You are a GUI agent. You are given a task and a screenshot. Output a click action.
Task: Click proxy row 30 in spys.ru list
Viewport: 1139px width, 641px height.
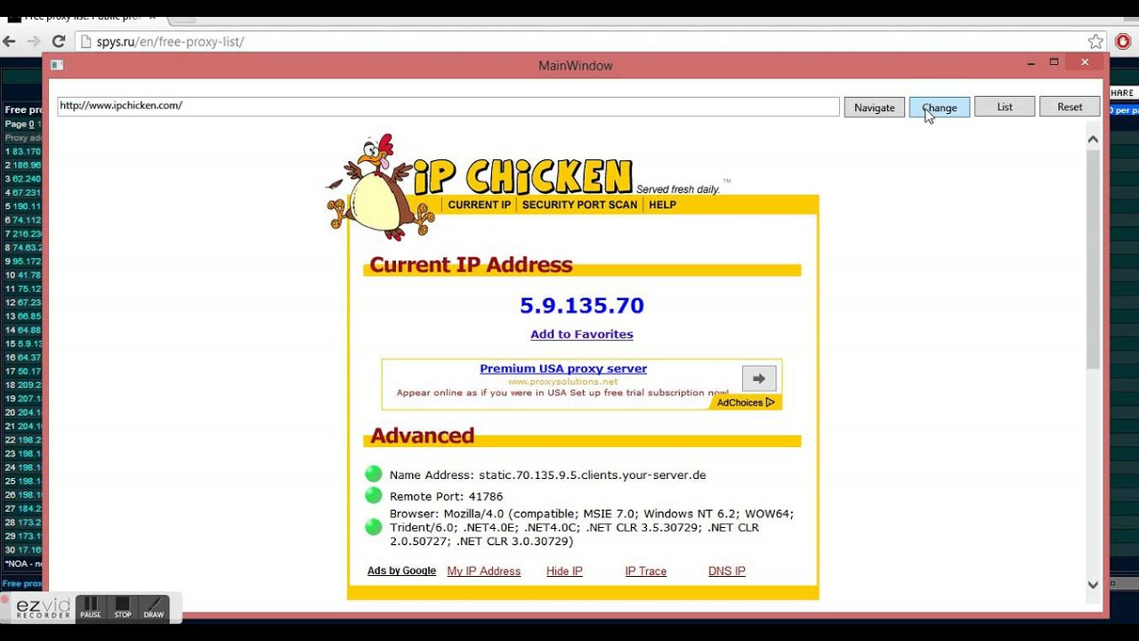click(22, 549)
